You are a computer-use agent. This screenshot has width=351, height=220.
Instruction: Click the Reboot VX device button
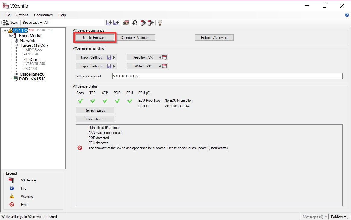pyautogui.click(x=214, y=37)
